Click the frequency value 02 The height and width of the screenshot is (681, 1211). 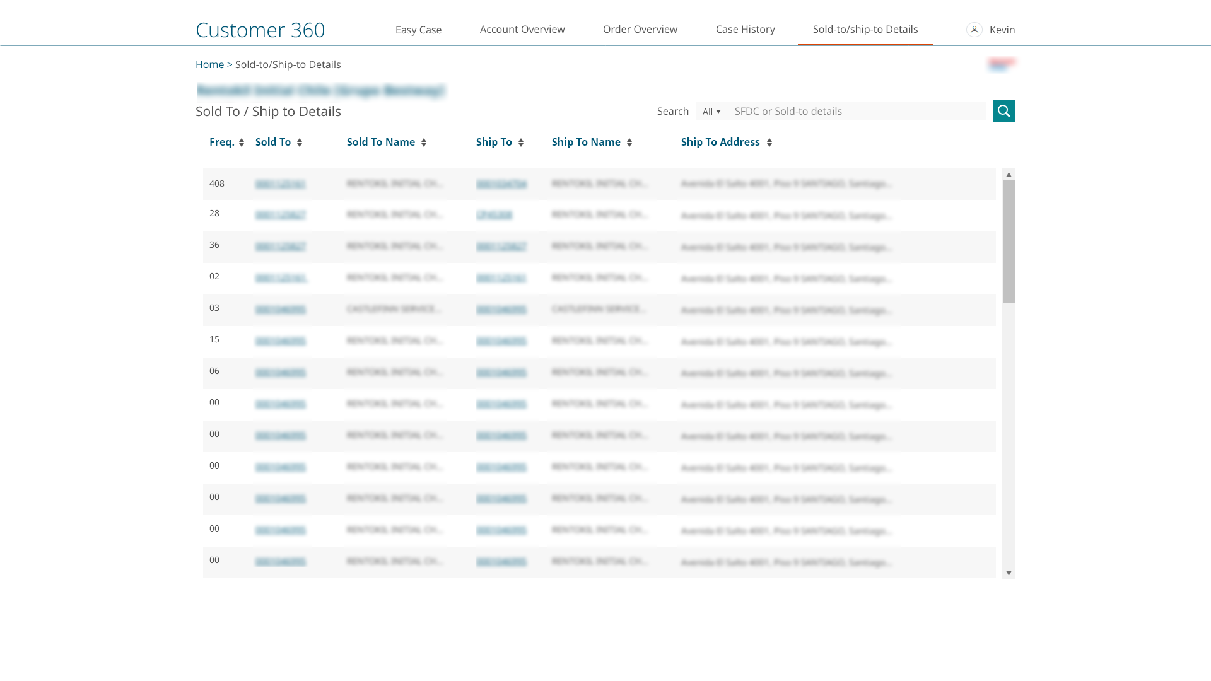(x=214, y=276)
